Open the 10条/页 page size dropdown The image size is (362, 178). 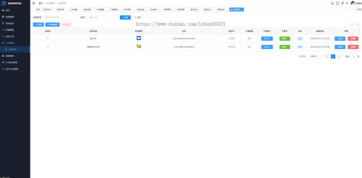[315, 56]
